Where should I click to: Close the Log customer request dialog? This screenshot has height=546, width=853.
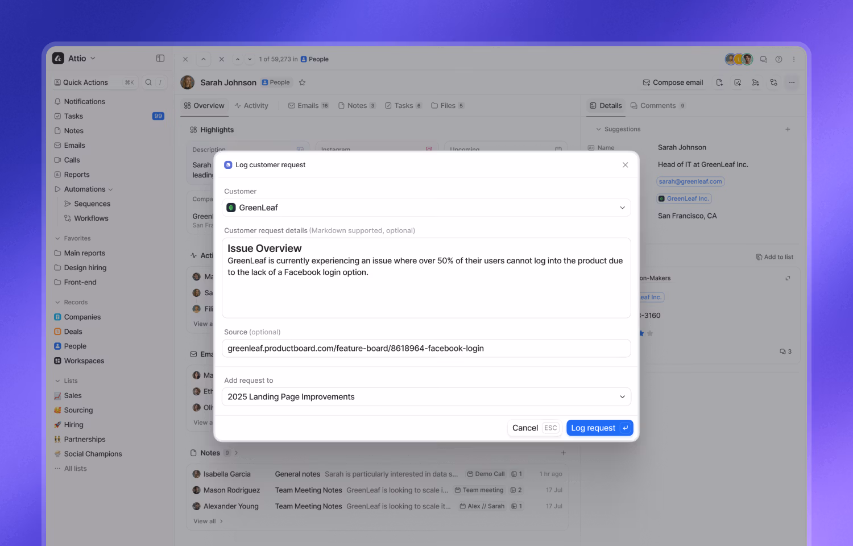(625, 165)
